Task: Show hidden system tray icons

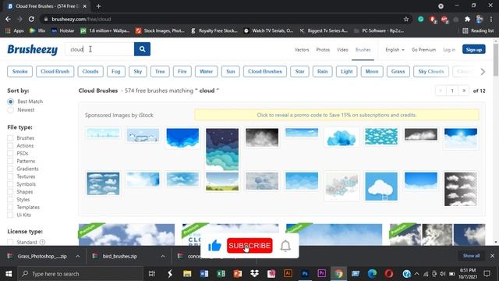Action: (416, 274)
